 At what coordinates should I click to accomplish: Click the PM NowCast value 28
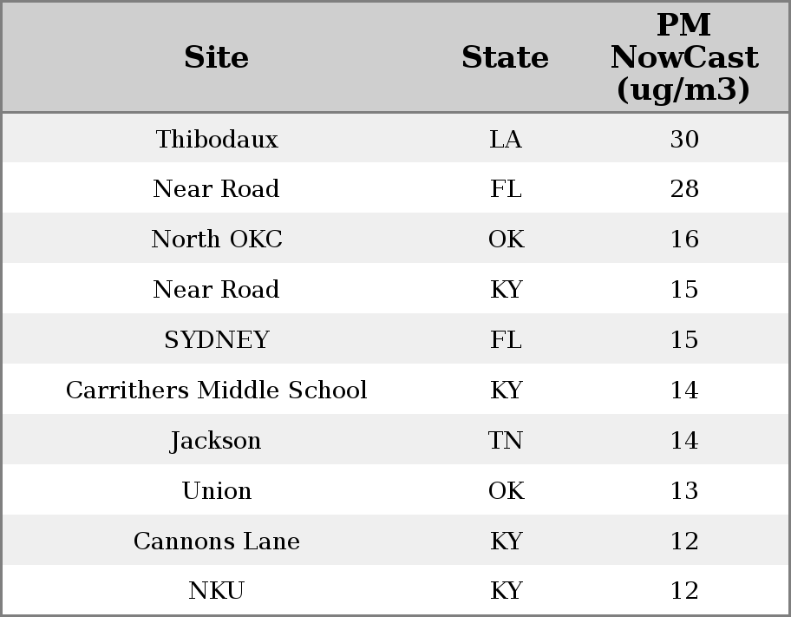tap(684, 189)
